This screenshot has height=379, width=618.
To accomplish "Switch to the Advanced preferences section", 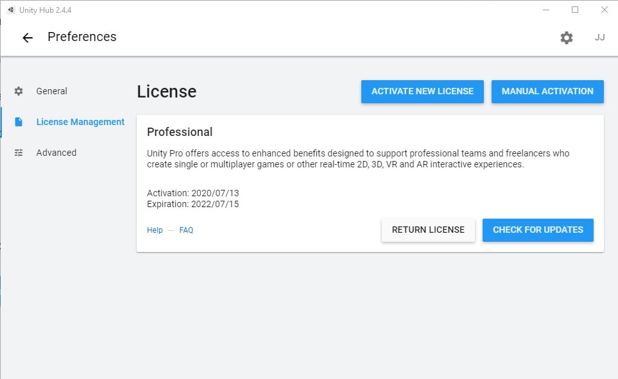I will click(56, 153).
